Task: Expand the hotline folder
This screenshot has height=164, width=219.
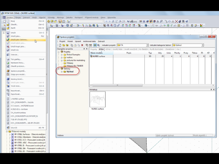Action: (62, 58)
